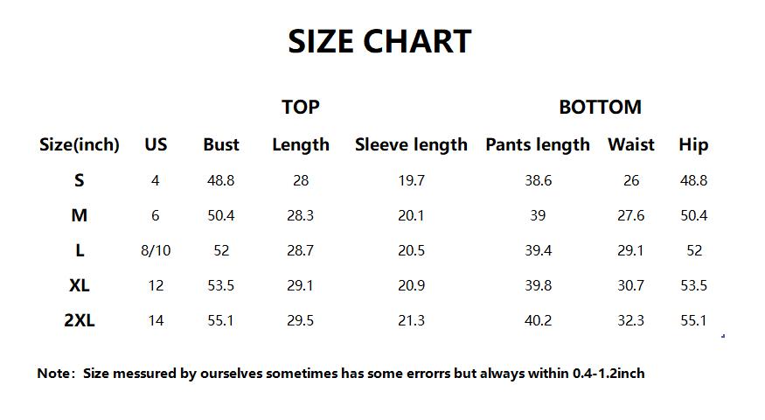Click the Waist column header

point(631,144)
